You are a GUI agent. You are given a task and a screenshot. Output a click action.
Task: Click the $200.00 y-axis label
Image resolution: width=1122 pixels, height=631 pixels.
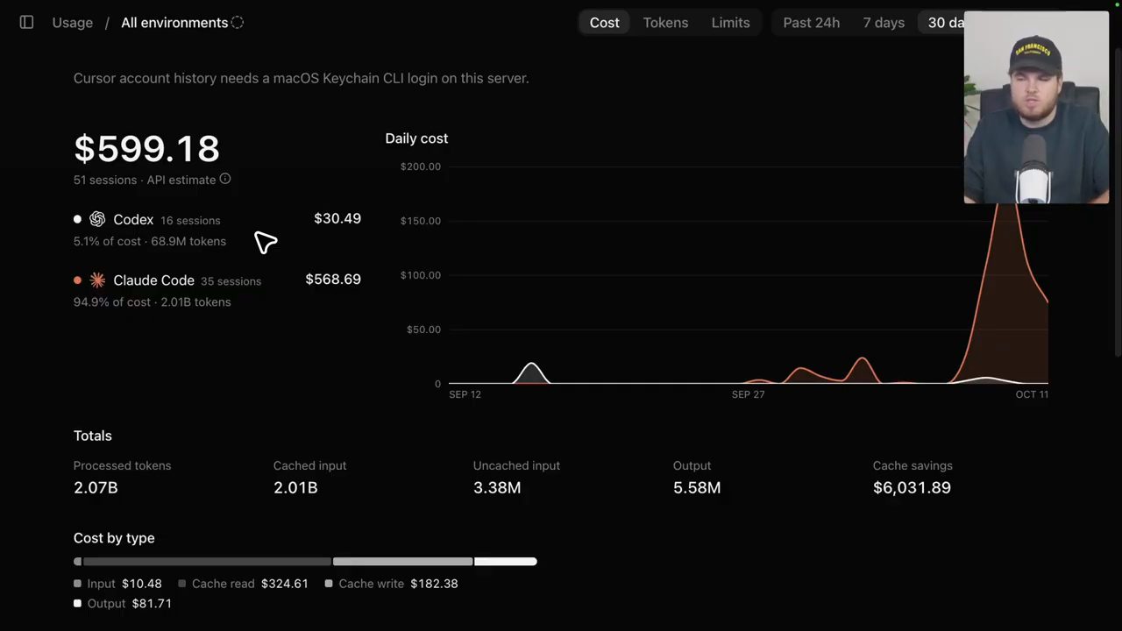[421, 167]
